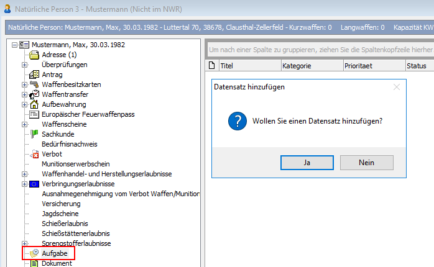Confirm adding the record with Ja
The width and height of the screenshot is (434, 267).
[x=307, y=162]
